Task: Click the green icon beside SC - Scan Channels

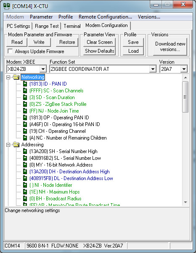Action: [x=25, y=91]
